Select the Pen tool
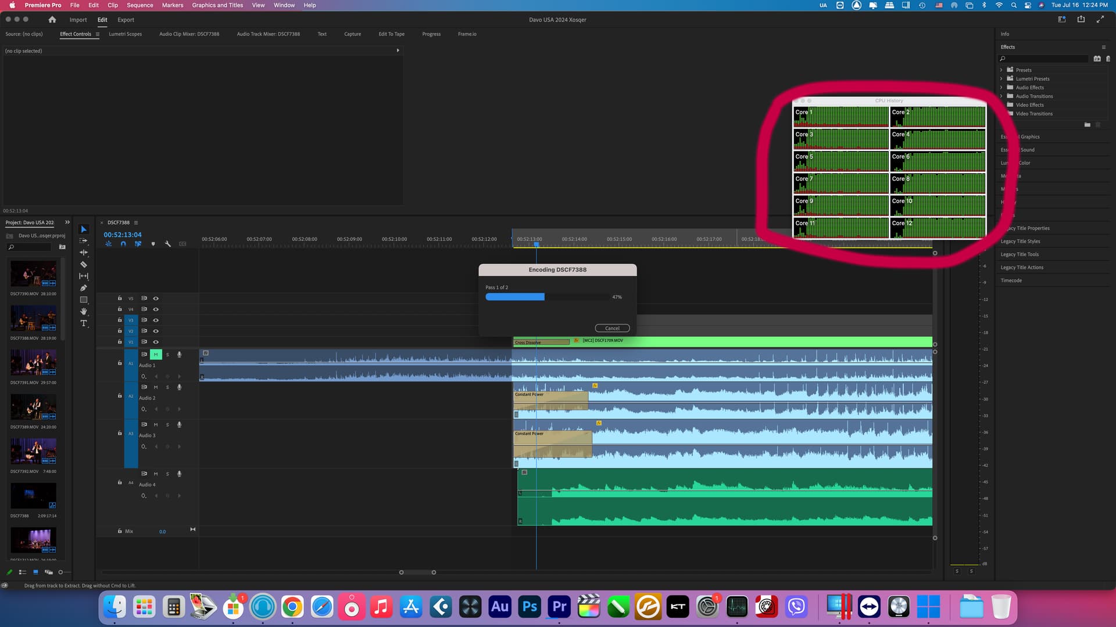The width and height of the screenshot is (1116, 627). point(84,288)
